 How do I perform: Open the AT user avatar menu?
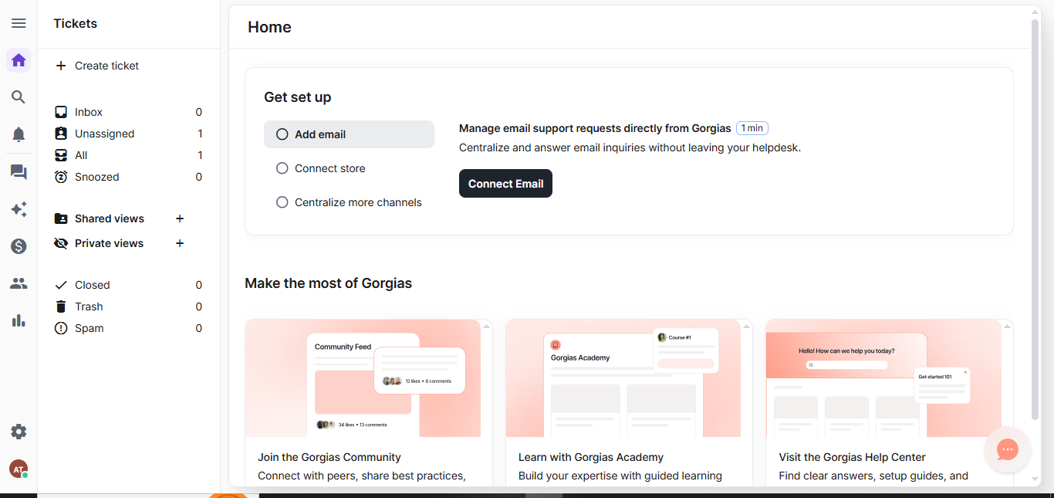(x=19, y=469)
